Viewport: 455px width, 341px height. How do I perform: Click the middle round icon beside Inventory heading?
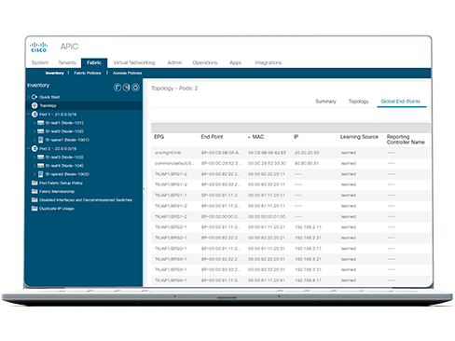click(x=126, y=88)
